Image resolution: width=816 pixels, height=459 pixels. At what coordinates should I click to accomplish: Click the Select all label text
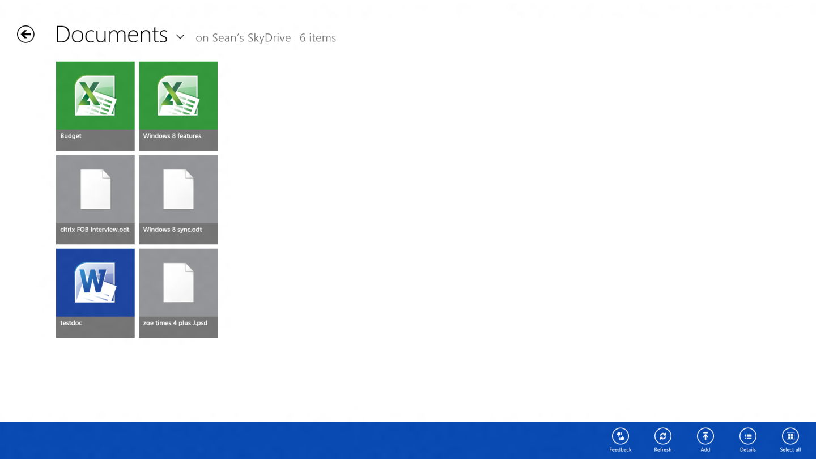pyautogui.click(x=790, y=449)
